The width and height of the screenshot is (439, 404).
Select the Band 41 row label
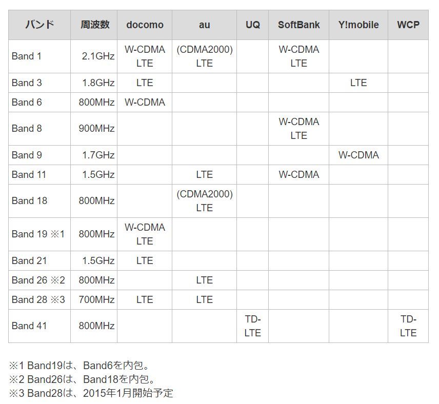pos(29,326)
